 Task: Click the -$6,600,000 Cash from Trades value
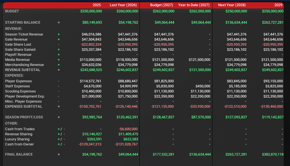point(128,129)
